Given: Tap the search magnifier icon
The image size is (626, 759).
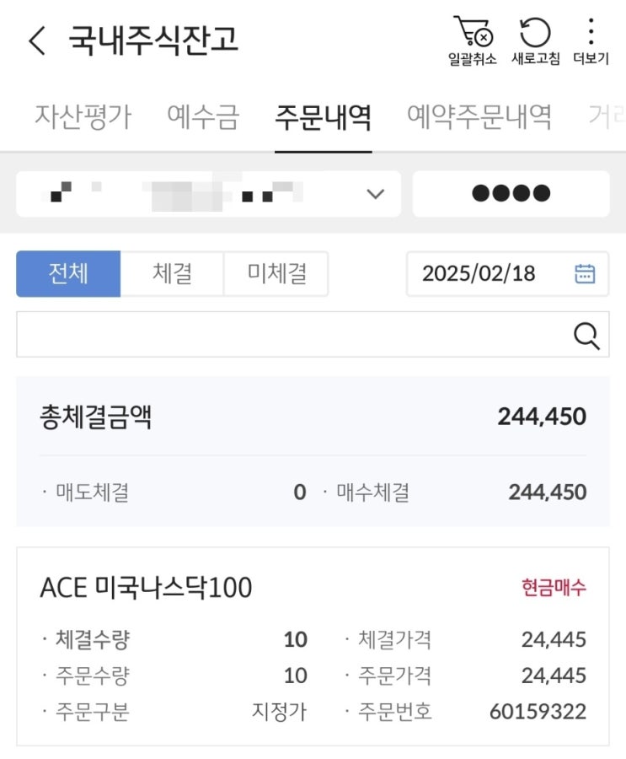Looking at the screenshot, I should (586, 335).
